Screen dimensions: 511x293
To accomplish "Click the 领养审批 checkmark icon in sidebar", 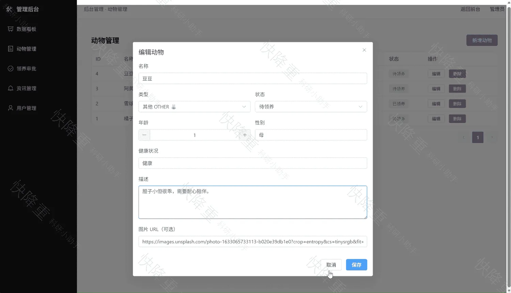I will pos(11,68).
